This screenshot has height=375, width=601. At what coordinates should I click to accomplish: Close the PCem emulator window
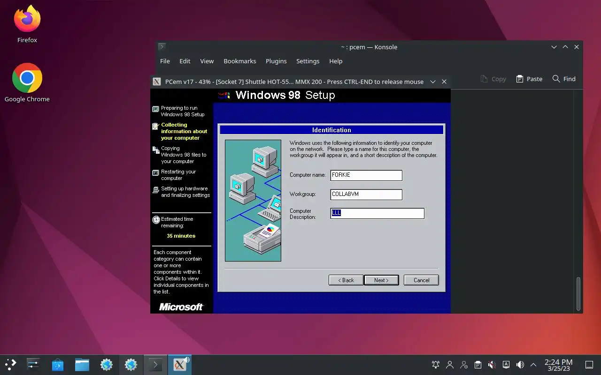(444, 82)
